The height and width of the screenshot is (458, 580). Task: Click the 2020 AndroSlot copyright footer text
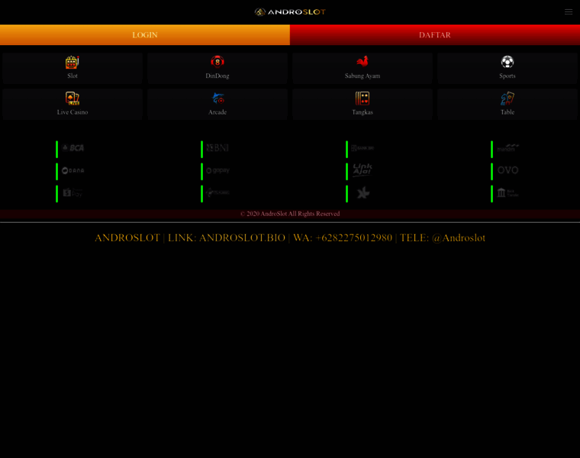[x=290, y=214]
